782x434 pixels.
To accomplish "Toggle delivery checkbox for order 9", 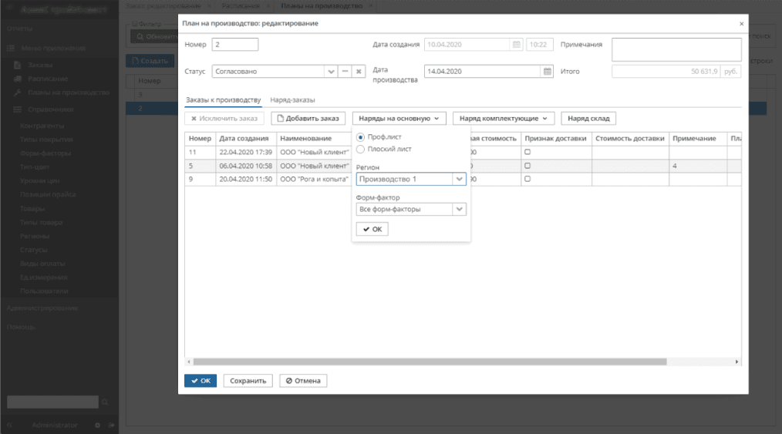I will point(528,179).
